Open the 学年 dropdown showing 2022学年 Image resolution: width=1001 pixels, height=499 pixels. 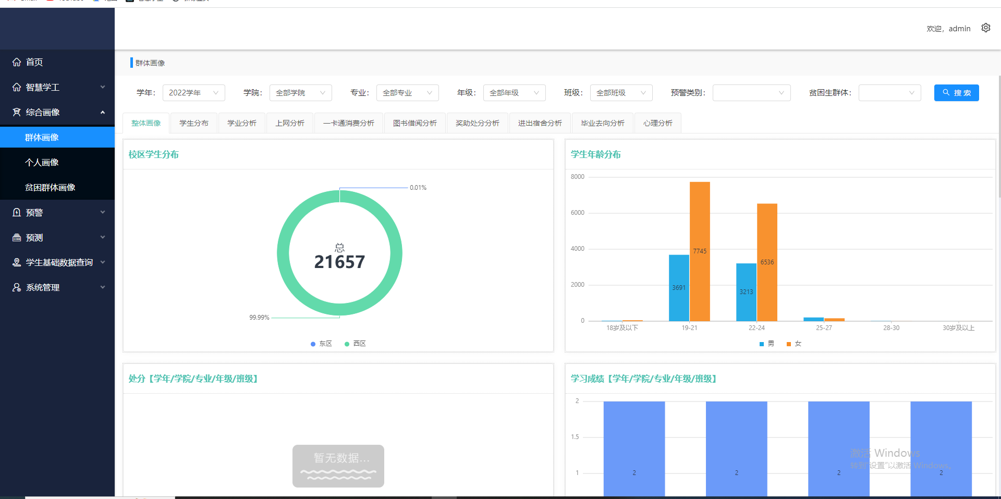click(194, 93)
